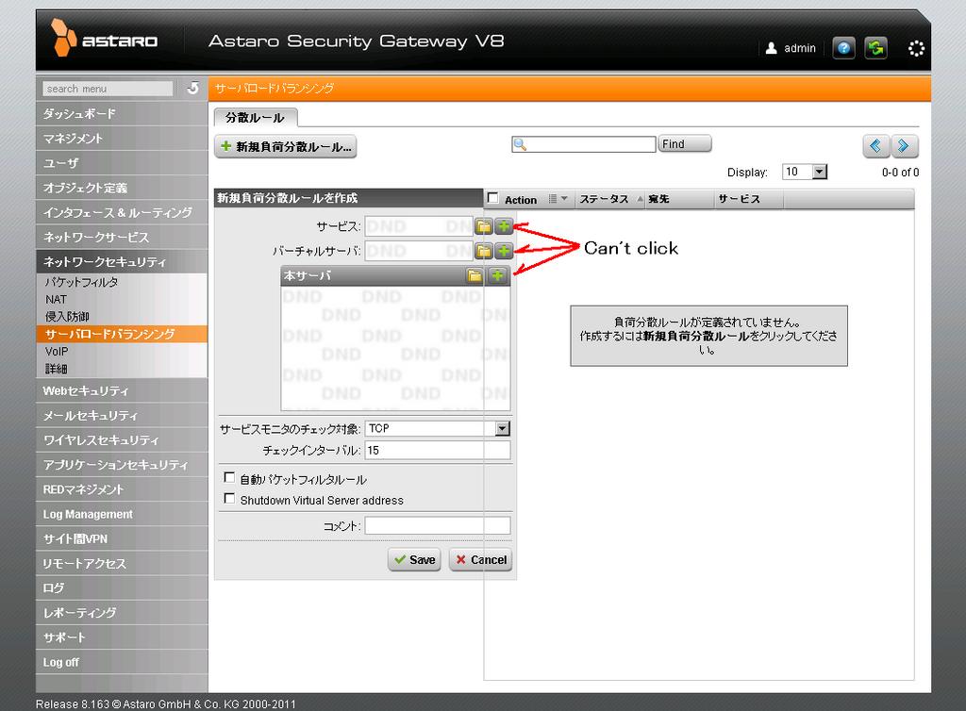The height and width of the screenshot is (711, 966).
Task: Click the Cancel button
Action: click(x=480, y=559)
